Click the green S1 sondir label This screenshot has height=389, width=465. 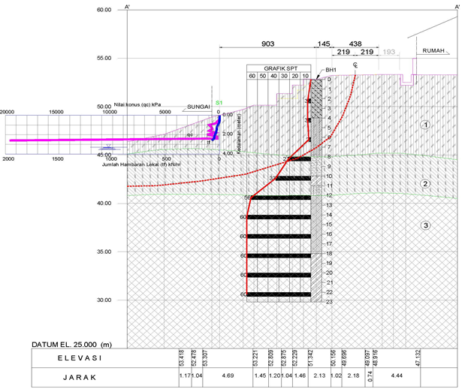click(219, 102)
